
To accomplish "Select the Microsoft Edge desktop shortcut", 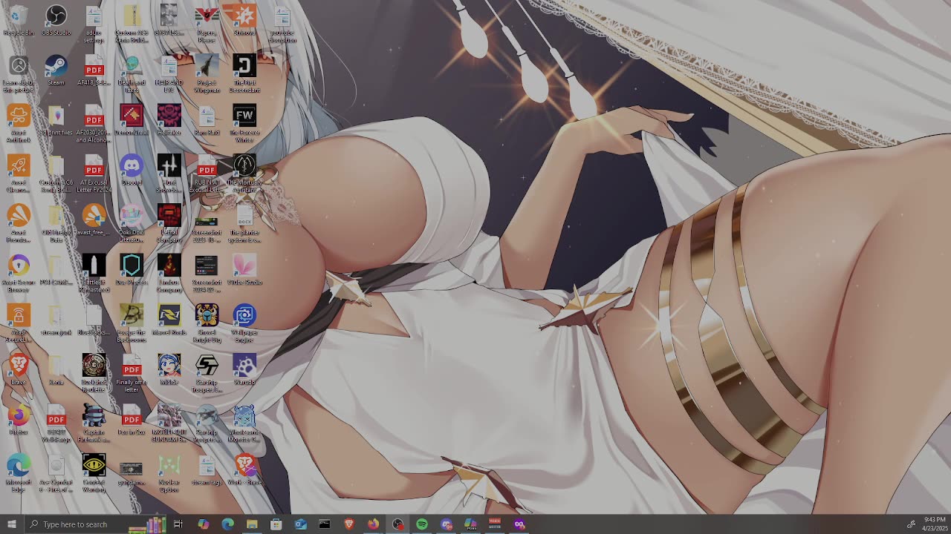I will [18, 474].
